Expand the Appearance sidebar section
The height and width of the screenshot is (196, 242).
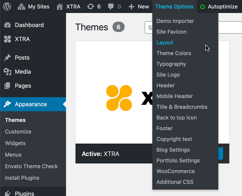[x=31, y=104]
